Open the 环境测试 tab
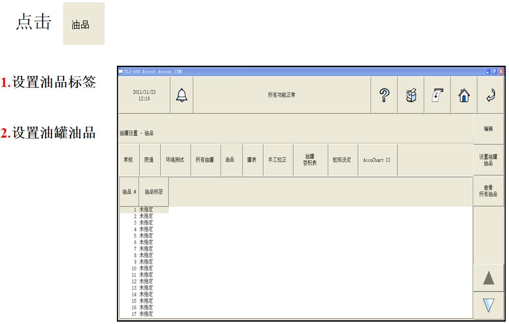The image size is (509, 324). pyautogui.click(x=175, y=160)
